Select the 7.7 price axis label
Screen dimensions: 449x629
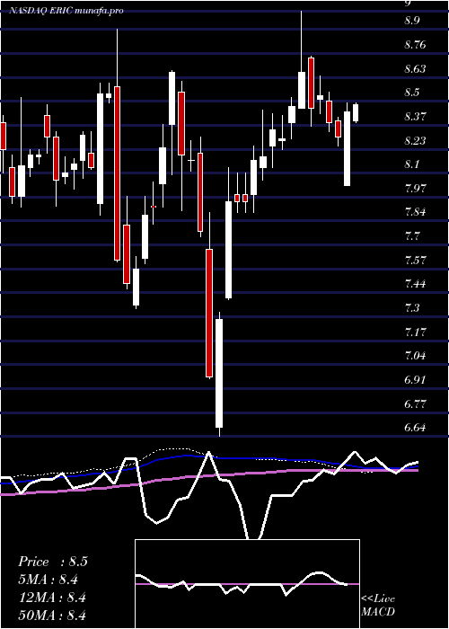tap(411, 236)
